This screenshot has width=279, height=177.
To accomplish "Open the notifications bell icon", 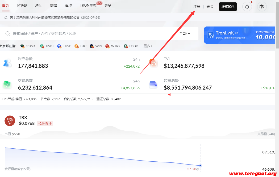I will pyautogui.click(x=247, y=7).
